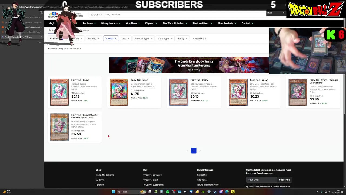This screenshot has width=346, height=195.
Task: Open Task View on the taskbar
Action: click(x=150, y=192)
